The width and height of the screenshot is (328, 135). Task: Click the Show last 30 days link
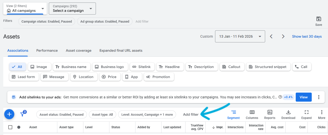pyautogui.click(x=307, y=36)
